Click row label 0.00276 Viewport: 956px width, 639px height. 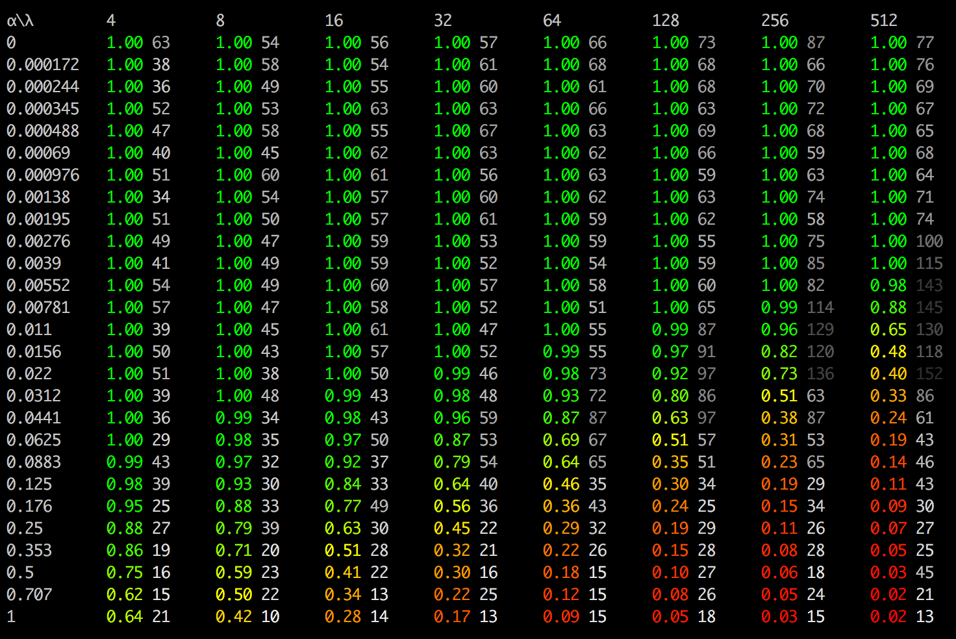[x=38, y=242]
